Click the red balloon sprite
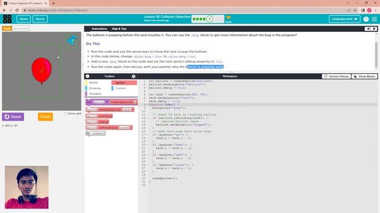Image resolution: width=380 pixels, height=213 pixels. point(42,71)
